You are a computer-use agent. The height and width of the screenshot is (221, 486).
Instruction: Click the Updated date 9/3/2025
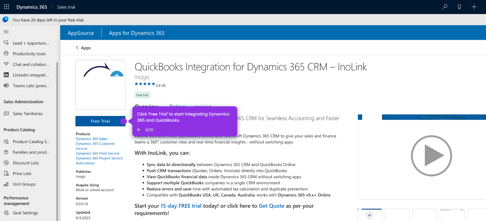(83, 218)
